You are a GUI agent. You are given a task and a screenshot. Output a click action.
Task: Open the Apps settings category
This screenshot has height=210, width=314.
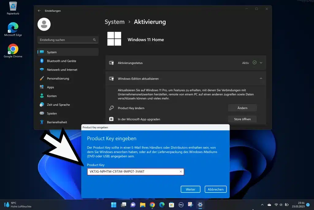(68, 87)
